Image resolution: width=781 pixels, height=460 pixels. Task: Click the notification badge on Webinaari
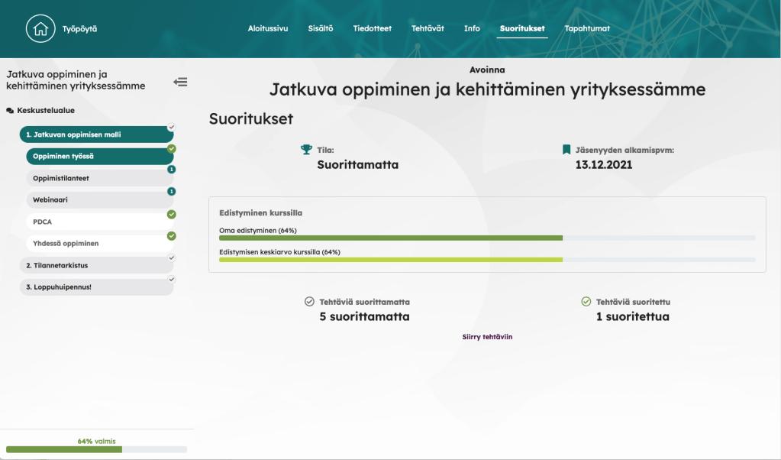tap(172, 192)
